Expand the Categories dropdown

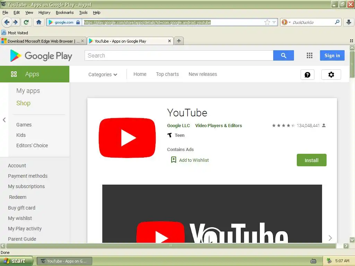pyautogui.click(x=103, y=74)
